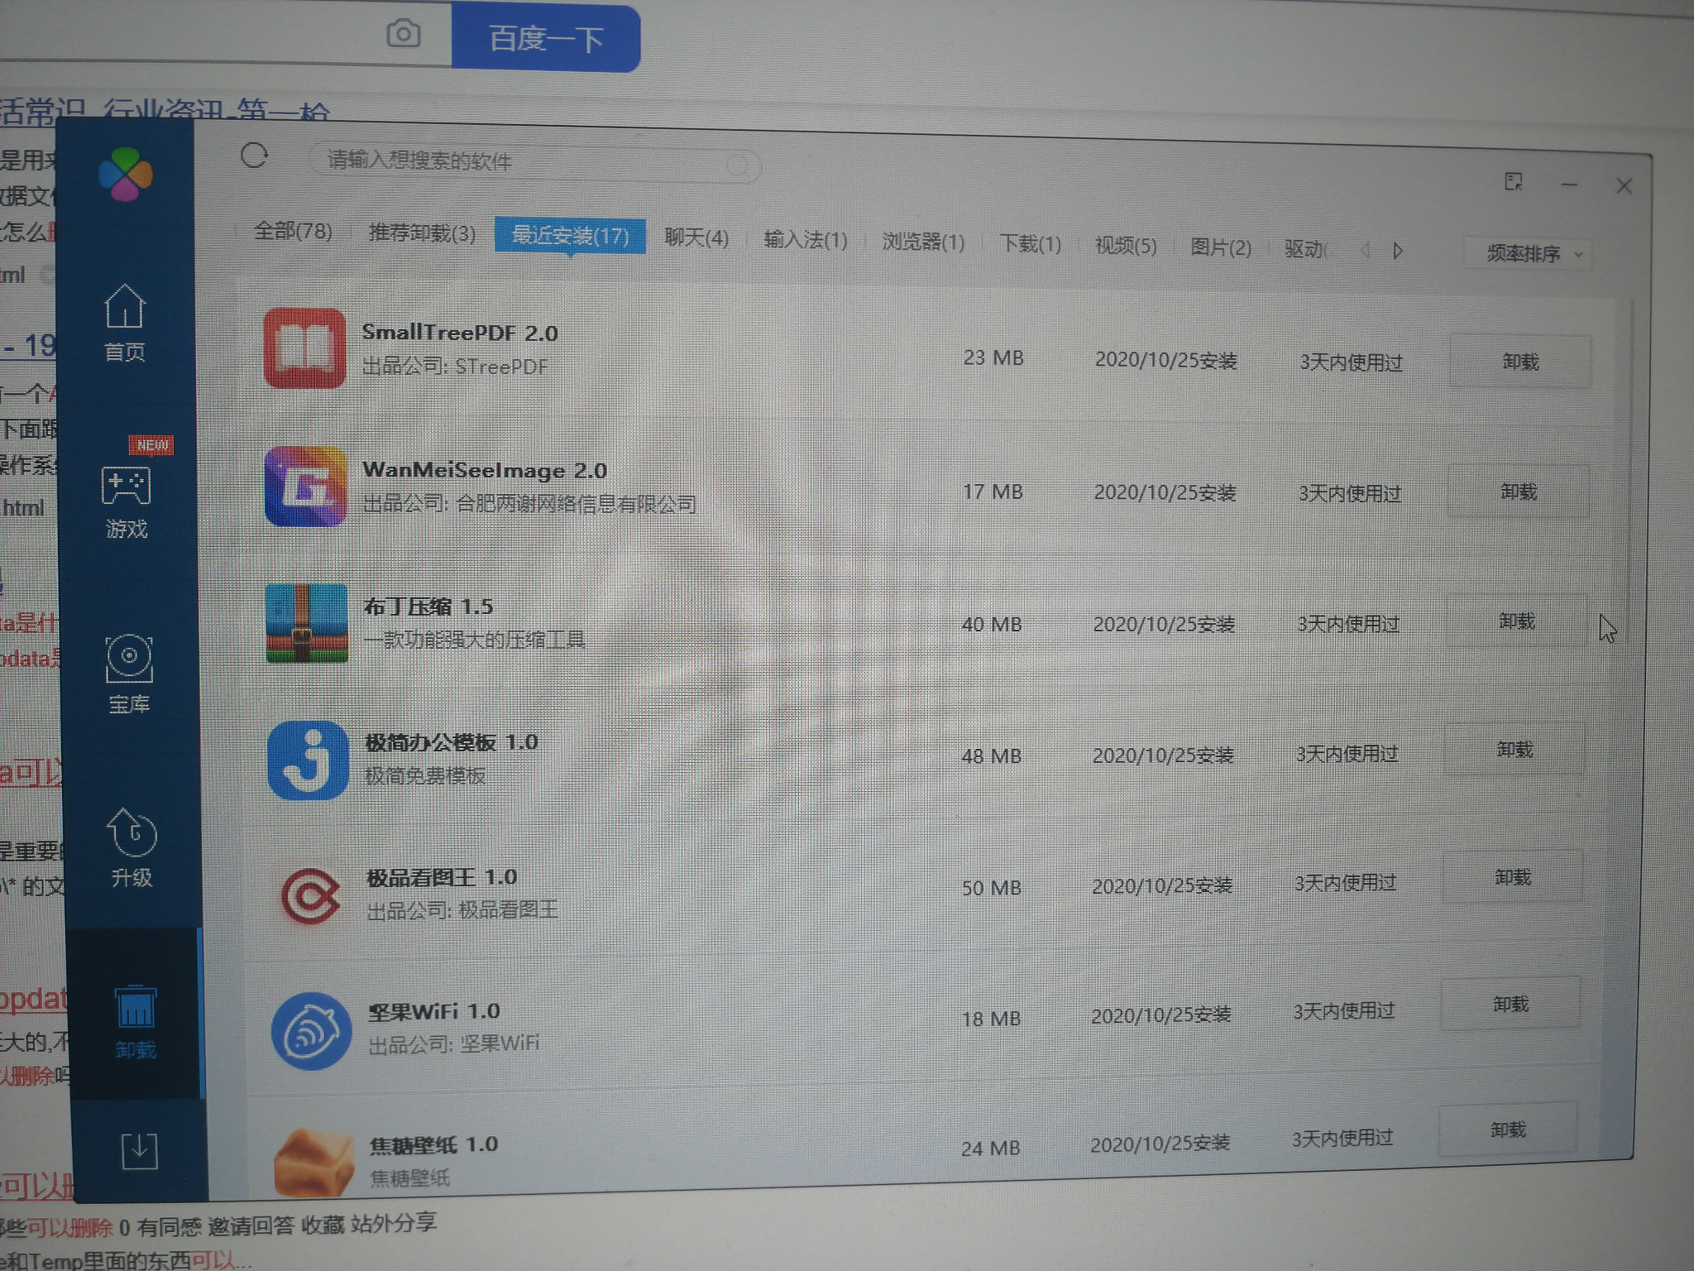The height and width of the screenshot is (1271, 1694).
Task: Open the 升级 upgrade section in sidebar
Action: click(x=132, y=847)
